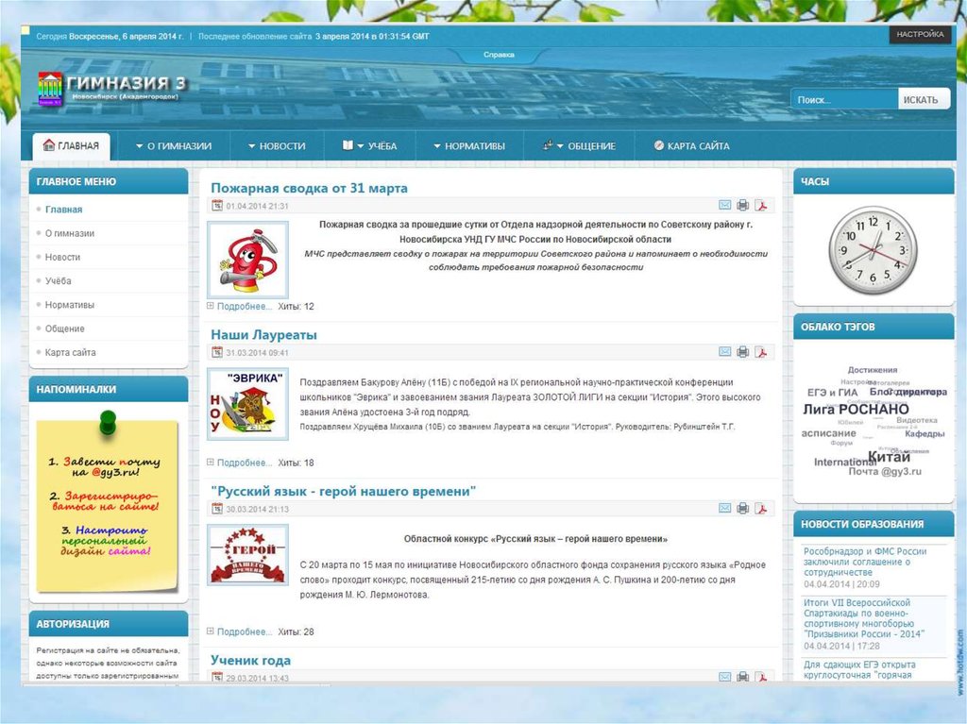Click the analog clock widget
967x724 pixels.
(873, 250)
